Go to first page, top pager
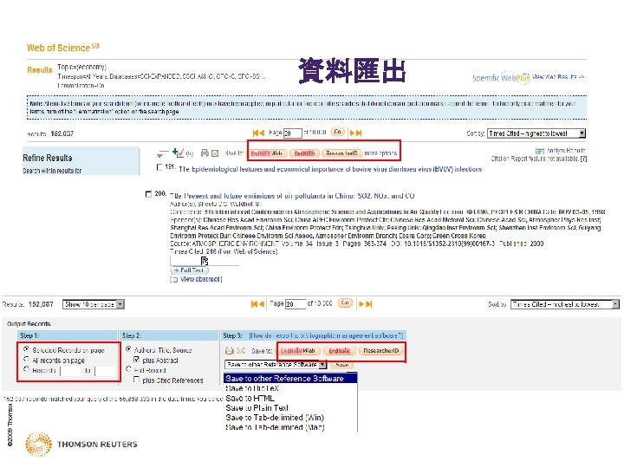624x468 pixels. click(256, 133)
